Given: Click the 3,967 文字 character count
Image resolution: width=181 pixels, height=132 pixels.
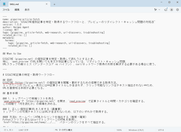Looking at the screenshot, I should pos(23,130).
